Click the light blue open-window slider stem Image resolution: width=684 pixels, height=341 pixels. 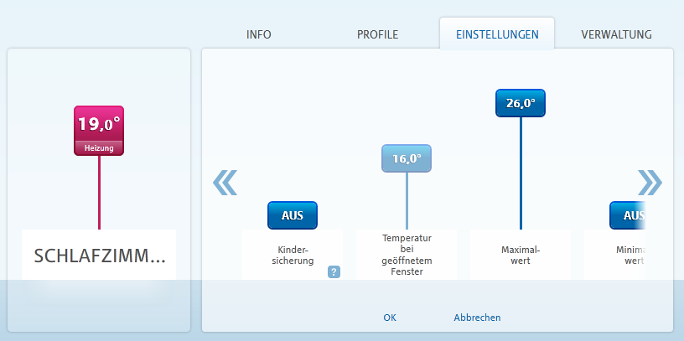click(x=407, y=200)
